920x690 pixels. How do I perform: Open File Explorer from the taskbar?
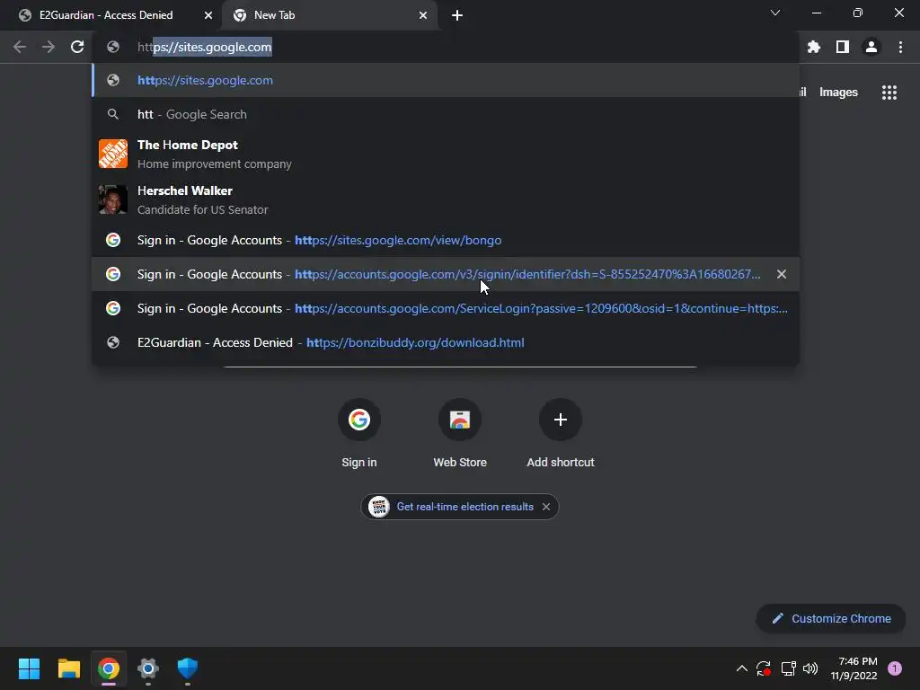tap(69, 668)
